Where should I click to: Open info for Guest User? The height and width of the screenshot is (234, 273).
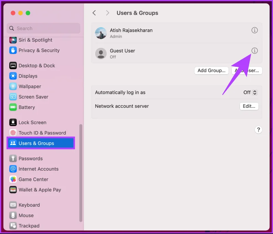tap(255, 50)
